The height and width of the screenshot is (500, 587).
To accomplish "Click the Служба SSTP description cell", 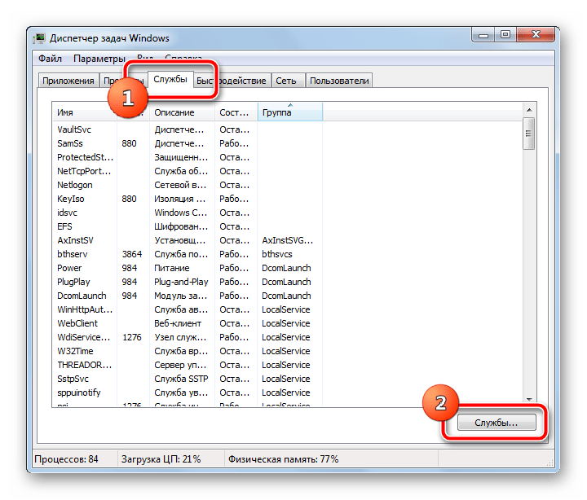I will [181, 379].
